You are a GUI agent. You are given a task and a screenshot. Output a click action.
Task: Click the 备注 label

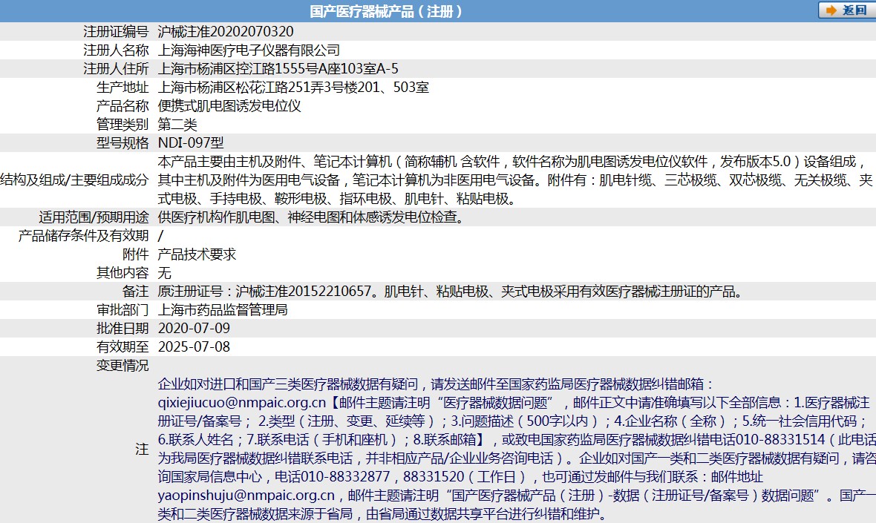coord(136,291)
